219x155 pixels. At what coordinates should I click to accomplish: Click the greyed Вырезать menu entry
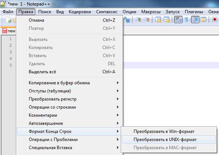point(70,39)
